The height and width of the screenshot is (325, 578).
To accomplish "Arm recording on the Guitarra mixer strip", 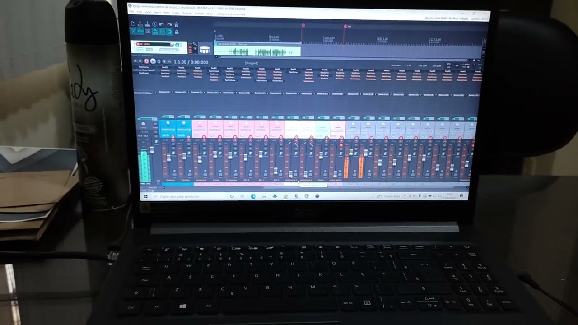I will click(x=172, y=137).
